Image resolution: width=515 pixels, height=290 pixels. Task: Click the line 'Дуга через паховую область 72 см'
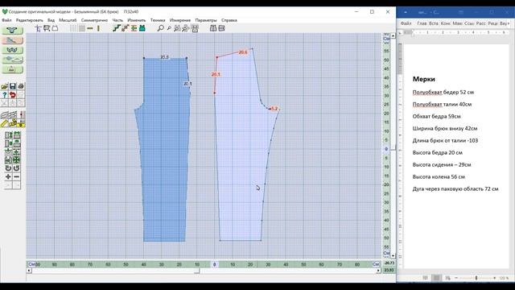455,189
